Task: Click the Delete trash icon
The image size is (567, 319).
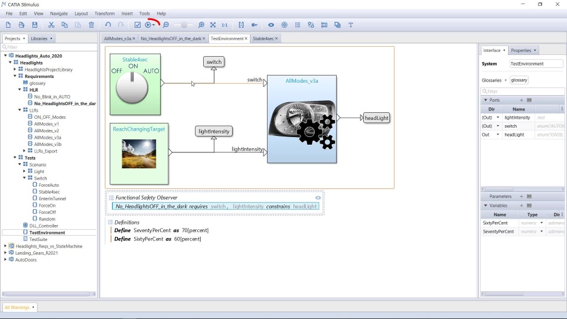Action: tap(91, 25)
